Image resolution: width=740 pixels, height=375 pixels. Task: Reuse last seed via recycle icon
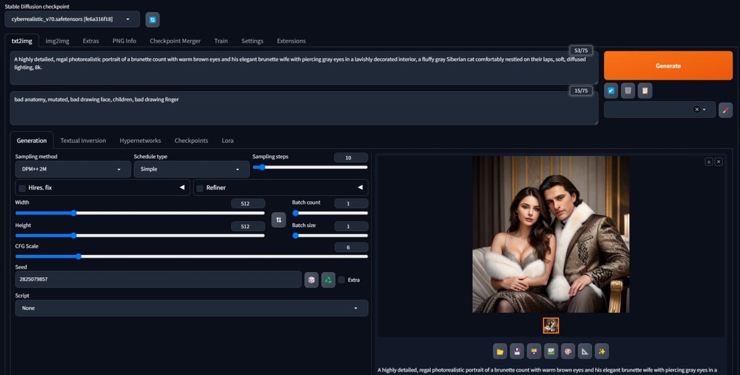[x=327, y=279]
